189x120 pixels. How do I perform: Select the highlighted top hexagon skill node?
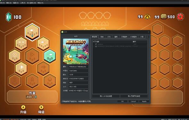point(32,32)
